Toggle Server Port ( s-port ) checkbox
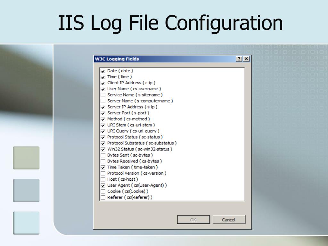Viewport: 328px width, 246px height. click(x=103, y=113)
